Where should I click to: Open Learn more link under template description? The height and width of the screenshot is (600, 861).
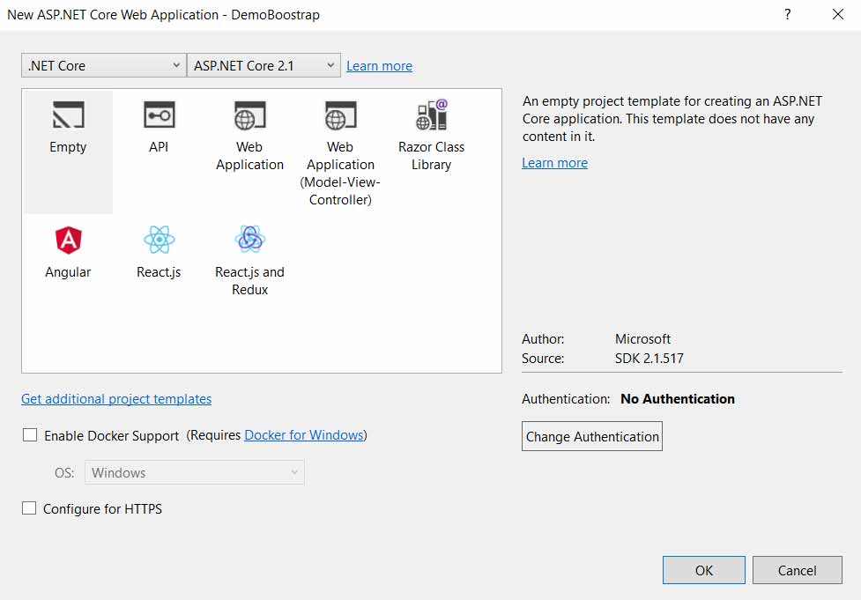(554, 163)
